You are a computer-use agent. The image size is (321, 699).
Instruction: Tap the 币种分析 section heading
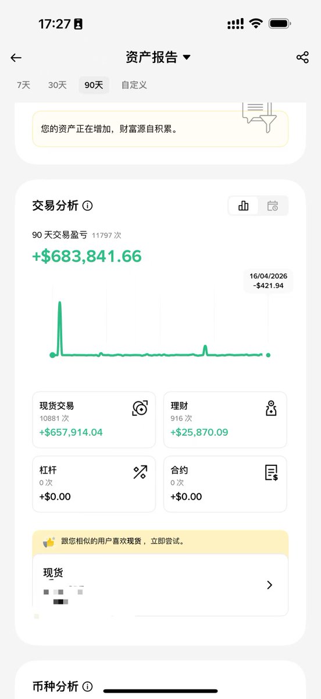55,686
